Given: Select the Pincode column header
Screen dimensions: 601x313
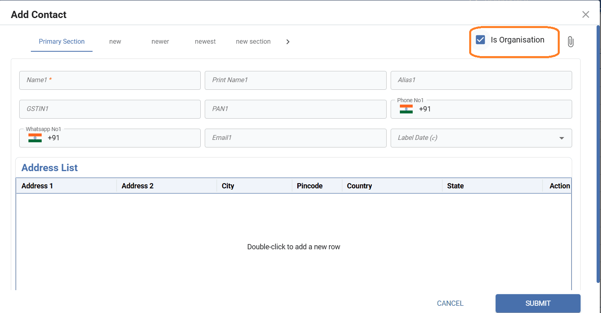Looking at the screenshot, I should tap(317, 186).
